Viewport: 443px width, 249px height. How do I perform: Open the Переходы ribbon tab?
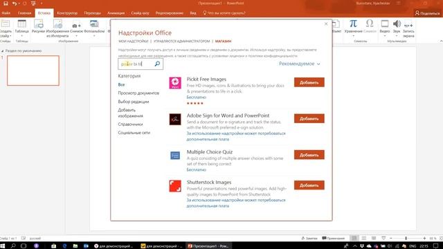[x=92, y=13]
